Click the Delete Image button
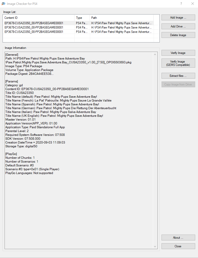 pyautogui.click(x=178, y=35)
